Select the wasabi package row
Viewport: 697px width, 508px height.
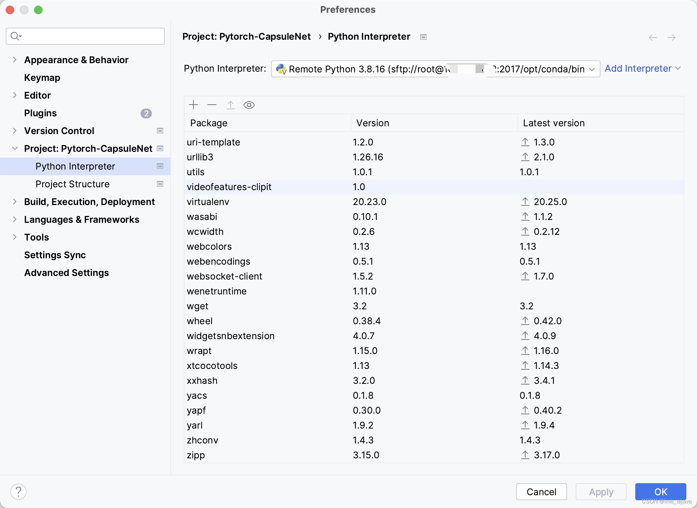click(x=434, y=217)
